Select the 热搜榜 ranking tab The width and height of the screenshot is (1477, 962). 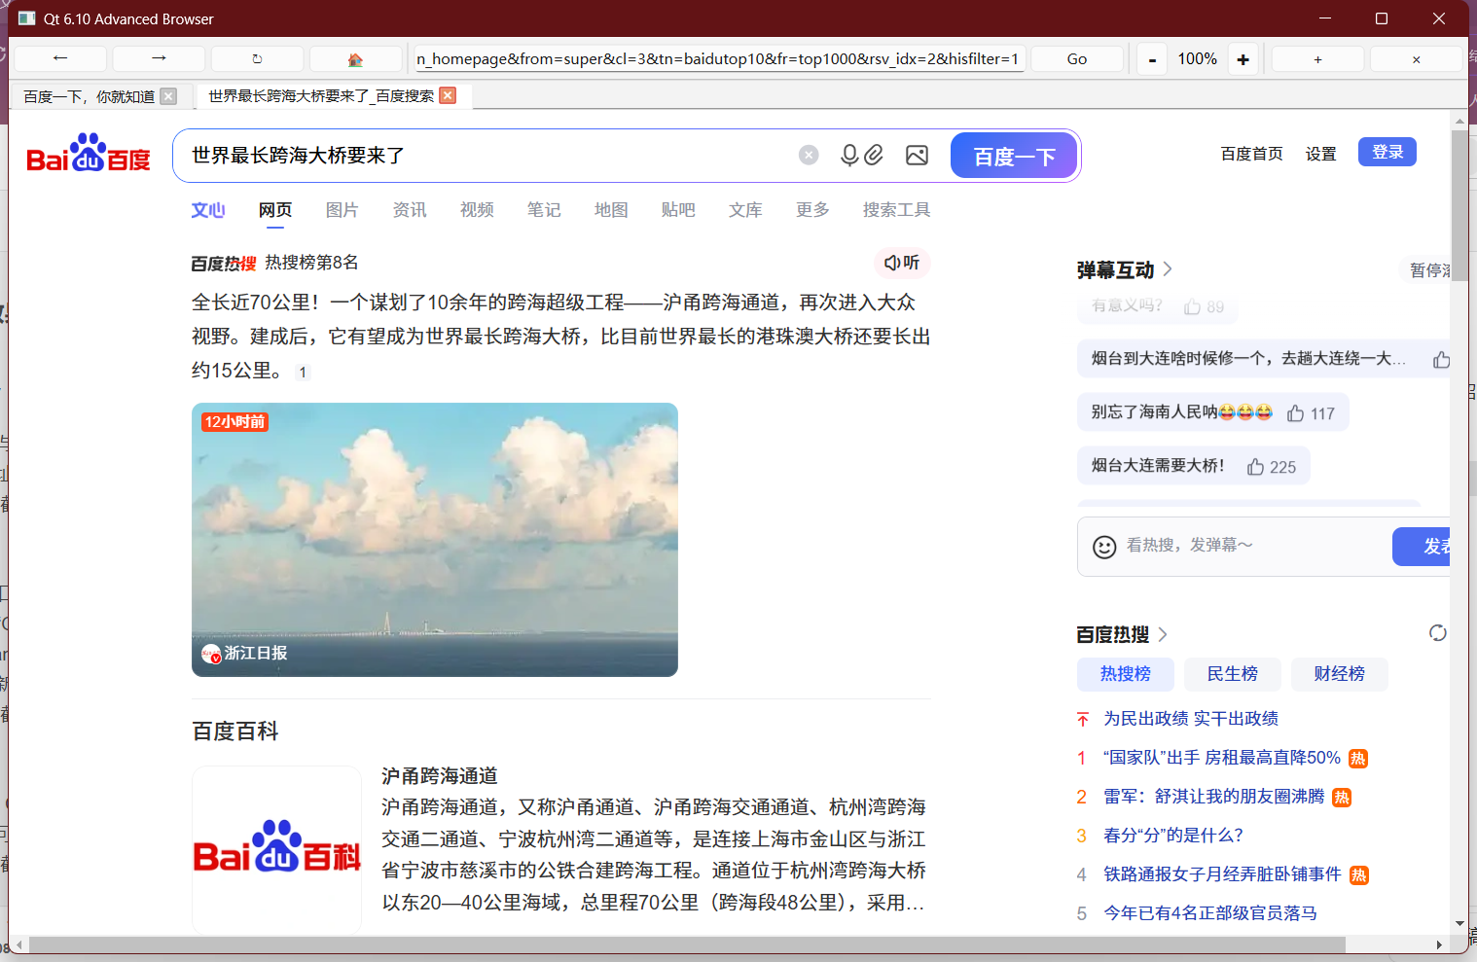point(1126,674)
